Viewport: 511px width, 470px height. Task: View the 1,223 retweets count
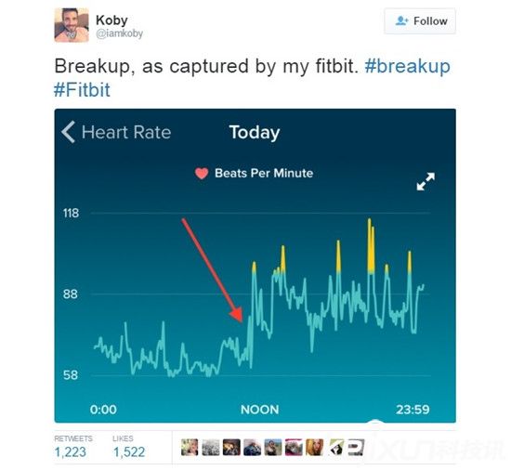pyautogui.click(x=71, y=452)
